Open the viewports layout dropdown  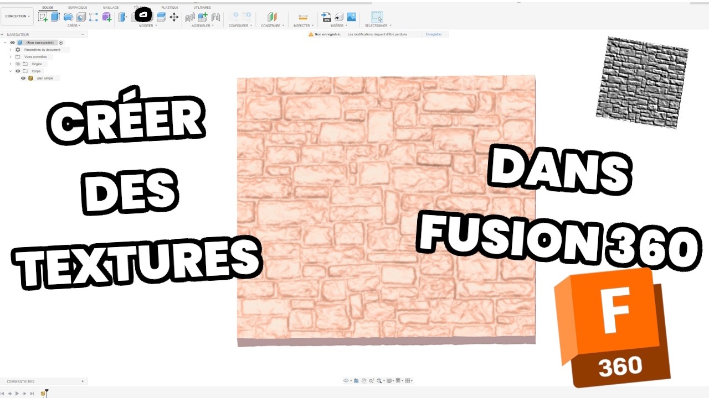tap(408, 381)
